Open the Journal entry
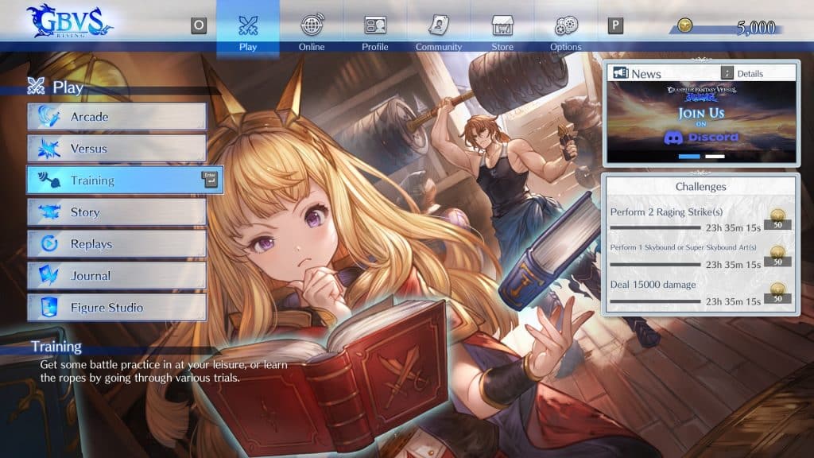The height and width of the screenshot is (458, 814). [118, 275]
